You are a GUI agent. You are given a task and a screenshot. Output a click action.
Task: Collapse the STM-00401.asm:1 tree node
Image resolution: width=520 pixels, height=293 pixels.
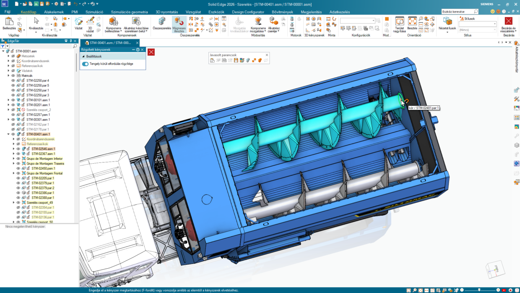tap(8, 134)
